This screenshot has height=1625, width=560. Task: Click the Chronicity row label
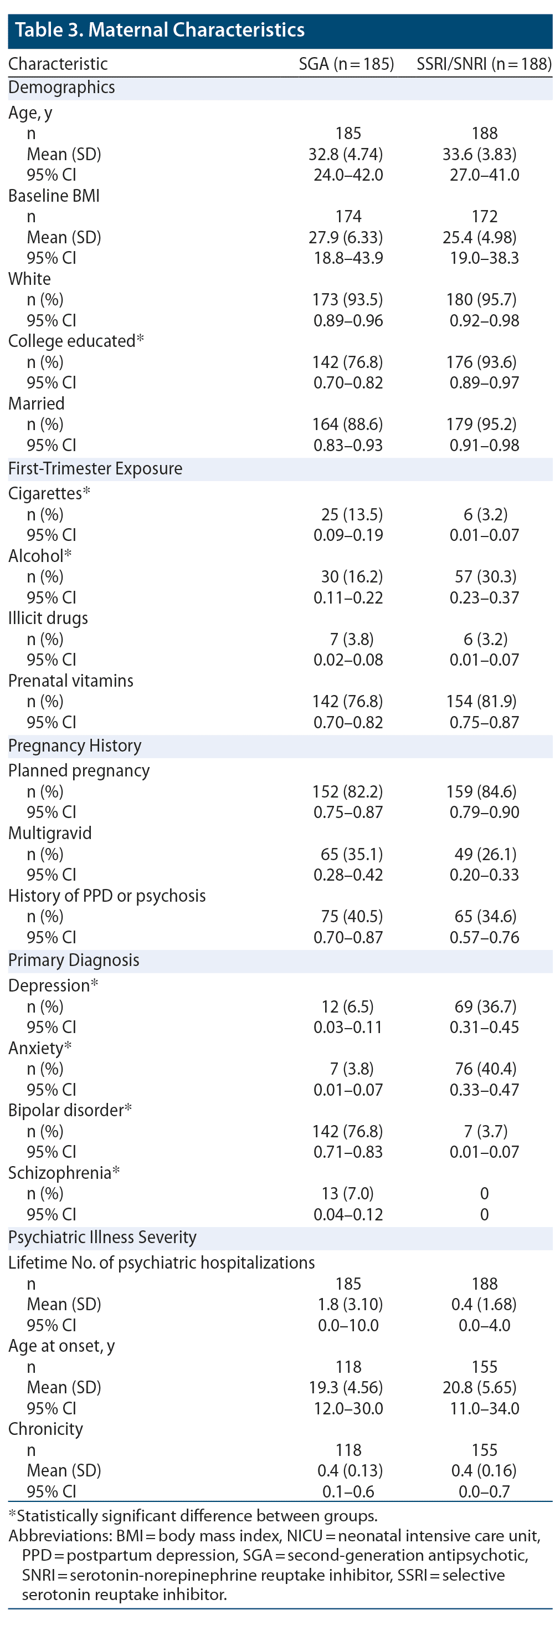45,1428
